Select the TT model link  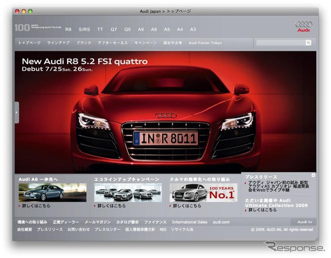coord(100,30)
